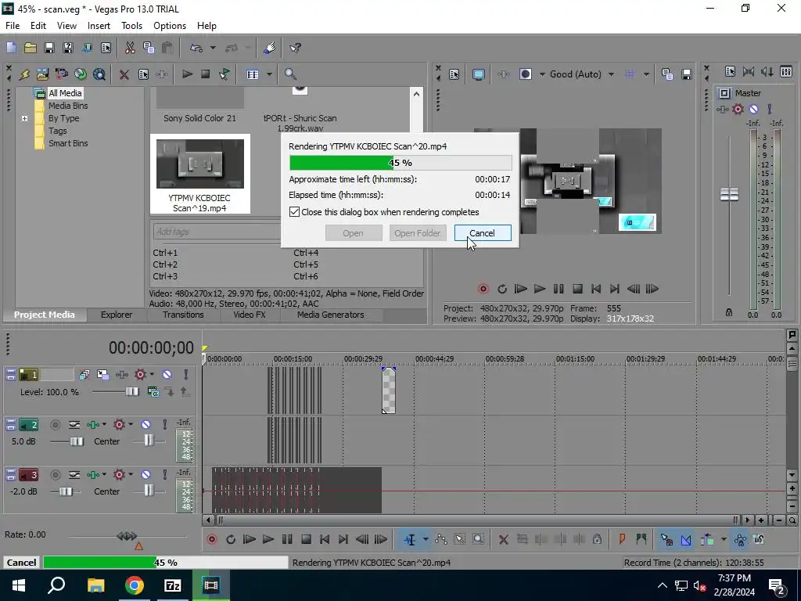
Task: Cancel the render in the dialog
Action: (x=482, y=233)
